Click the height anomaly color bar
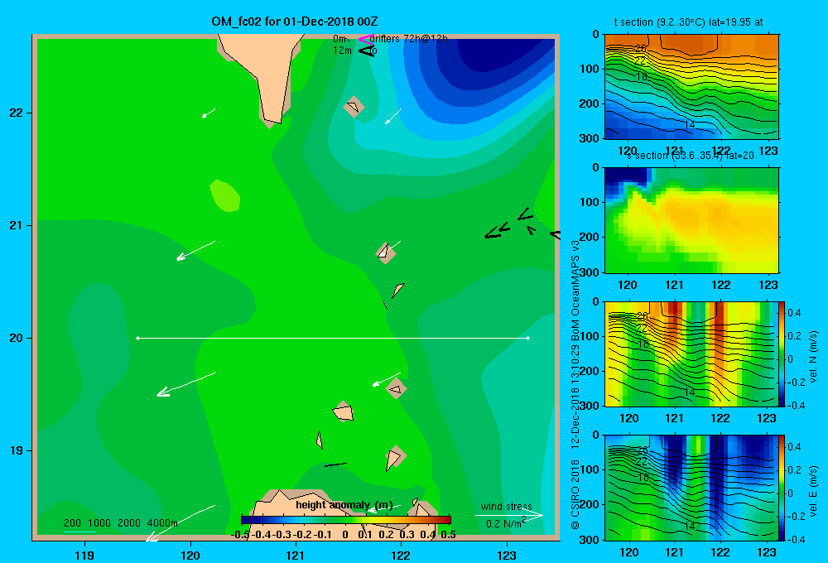The image size is (828, 563). [x=346, y=520]
